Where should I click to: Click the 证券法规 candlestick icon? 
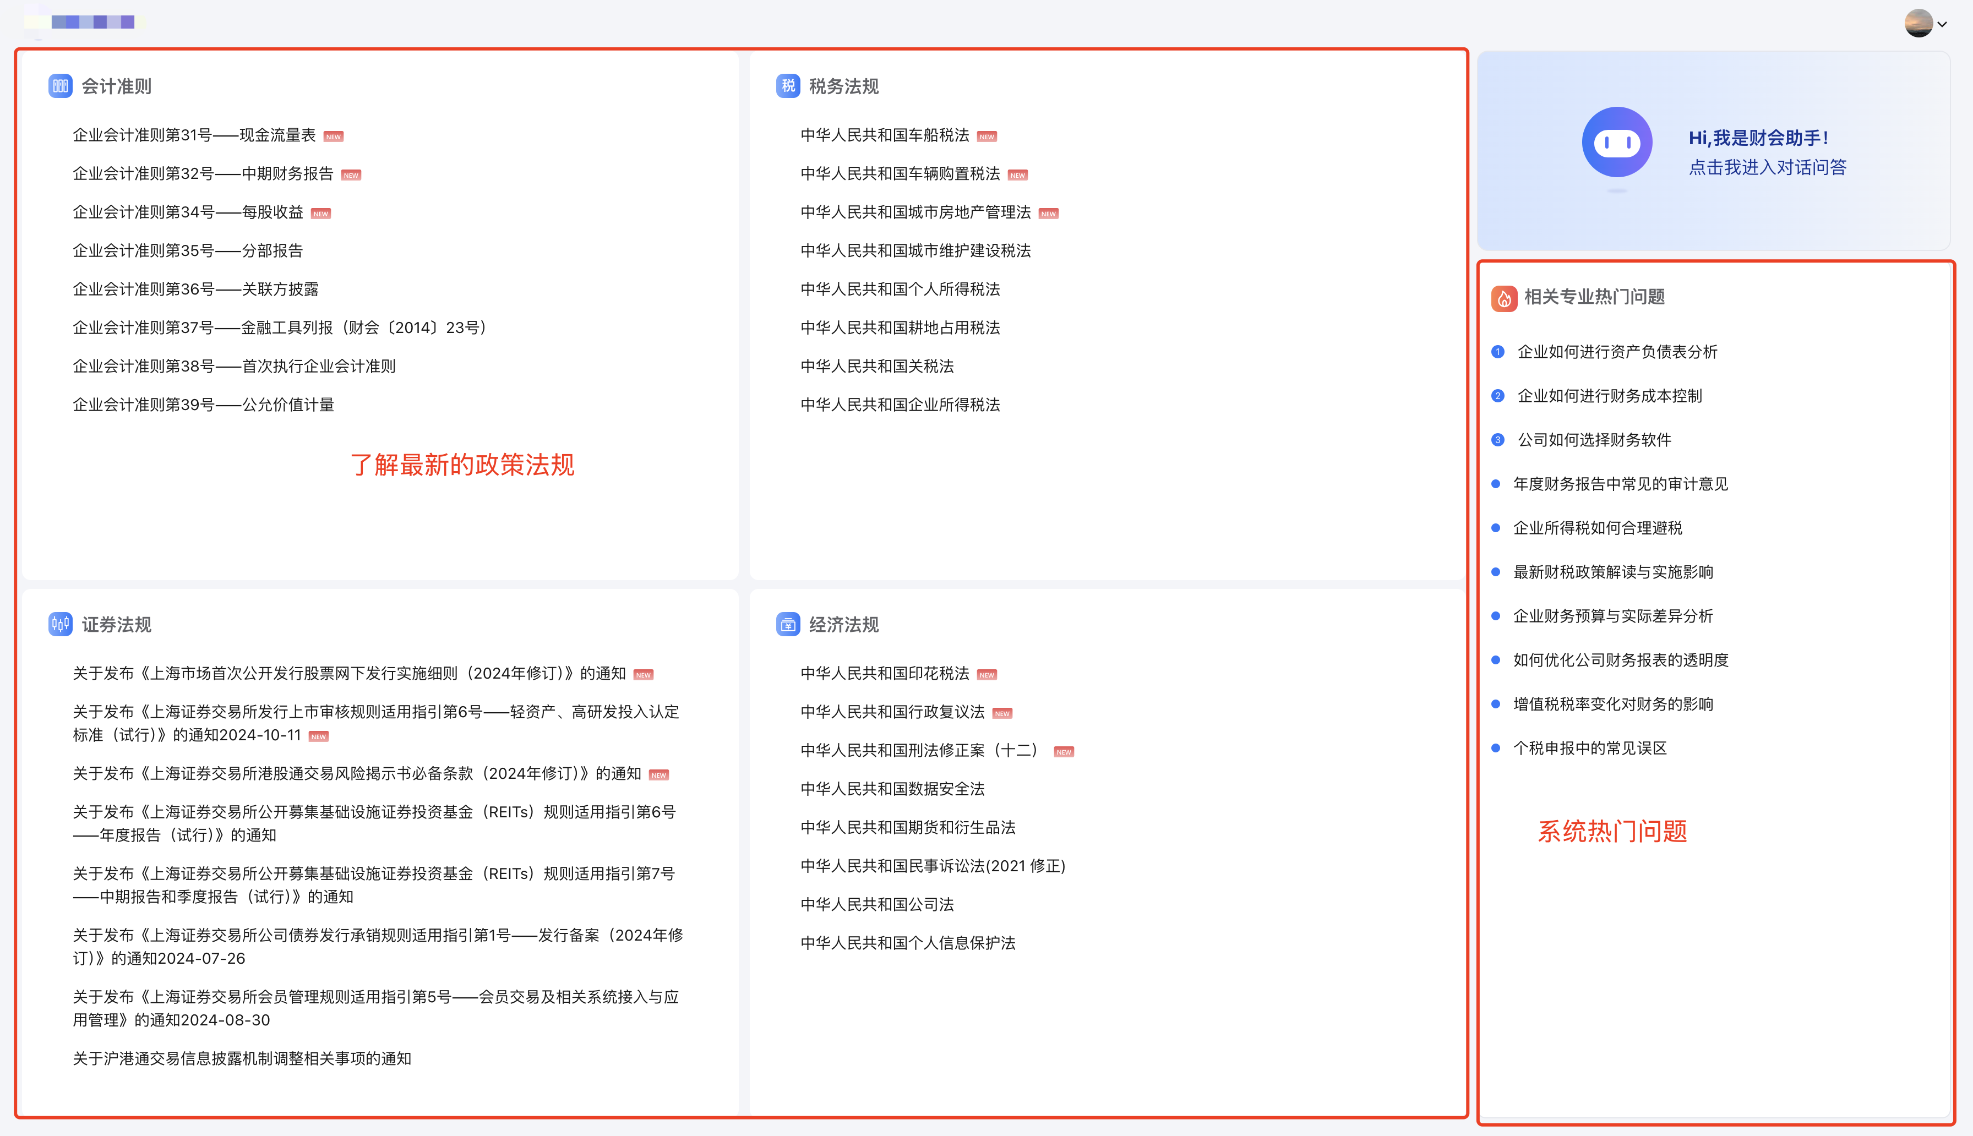pyautogui.click(x=60, y=624)
